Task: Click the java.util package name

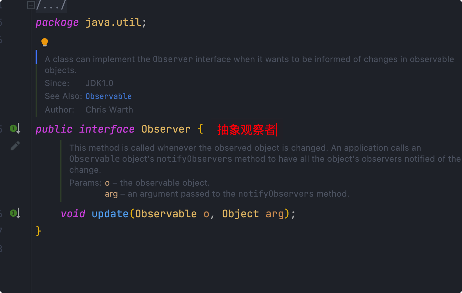Action: [x=113, y=22]
